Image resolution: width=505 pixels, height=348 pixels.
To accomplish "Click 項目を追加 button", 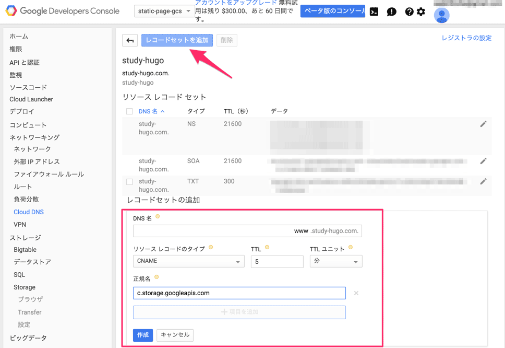I will [x=239, y=312].
